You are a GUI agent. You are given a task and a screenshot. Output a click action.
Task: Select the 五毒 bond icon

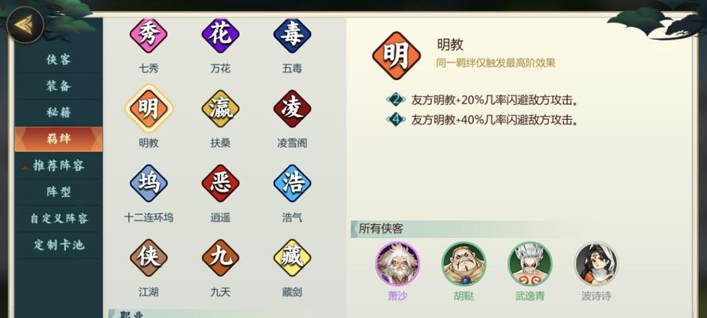coord(292,35)
